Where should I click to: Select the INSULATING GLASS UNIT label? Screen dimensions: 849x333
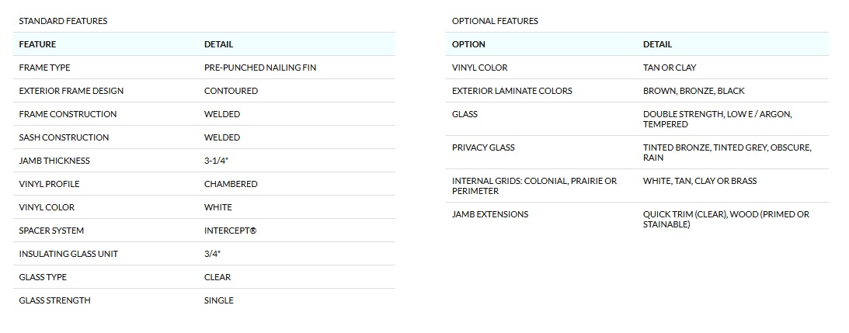coord(68,254)
